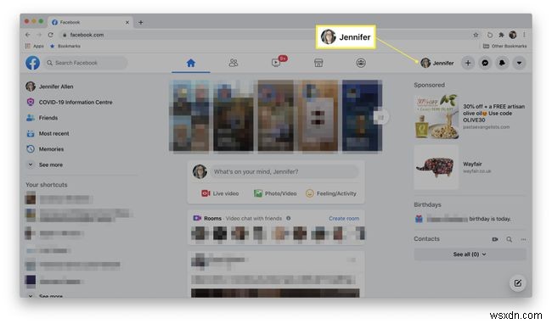
Task: Click the What's on your mind field
Action: point(285,172)
